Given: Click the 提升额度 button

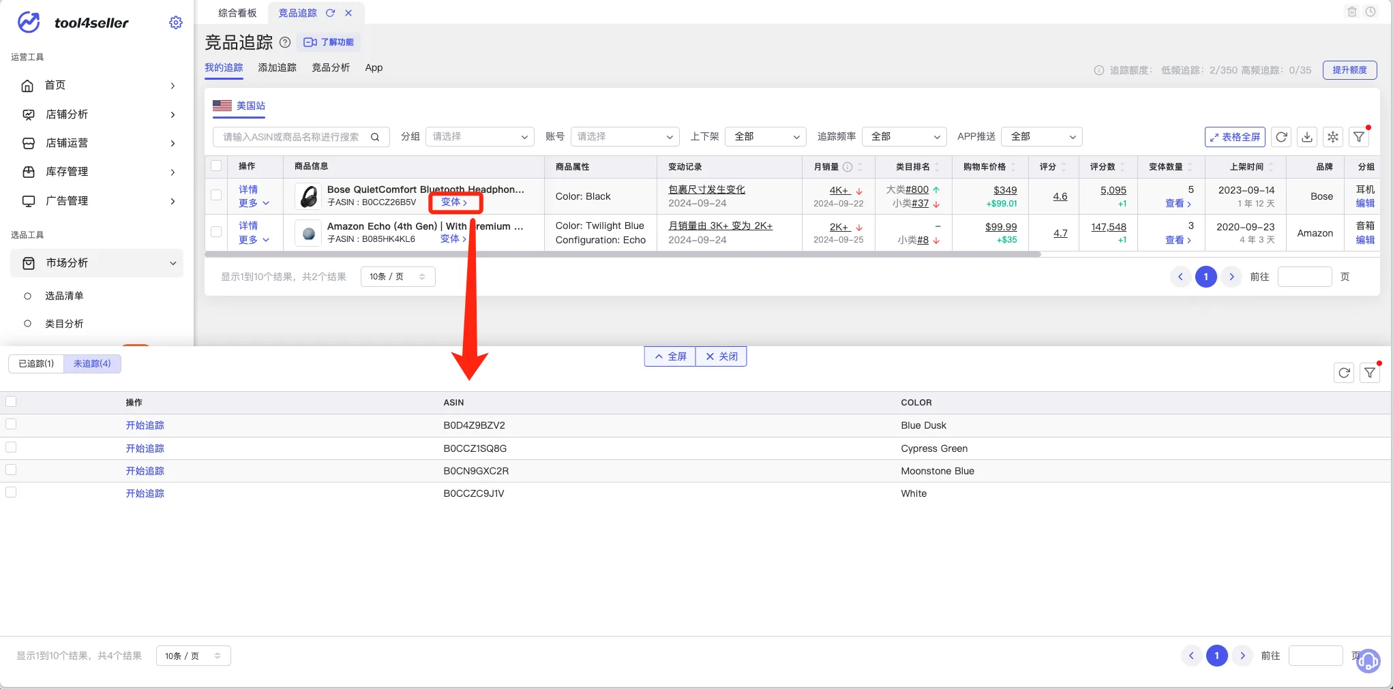Looking at the screenshot, I should click(x=1349, y=70).
